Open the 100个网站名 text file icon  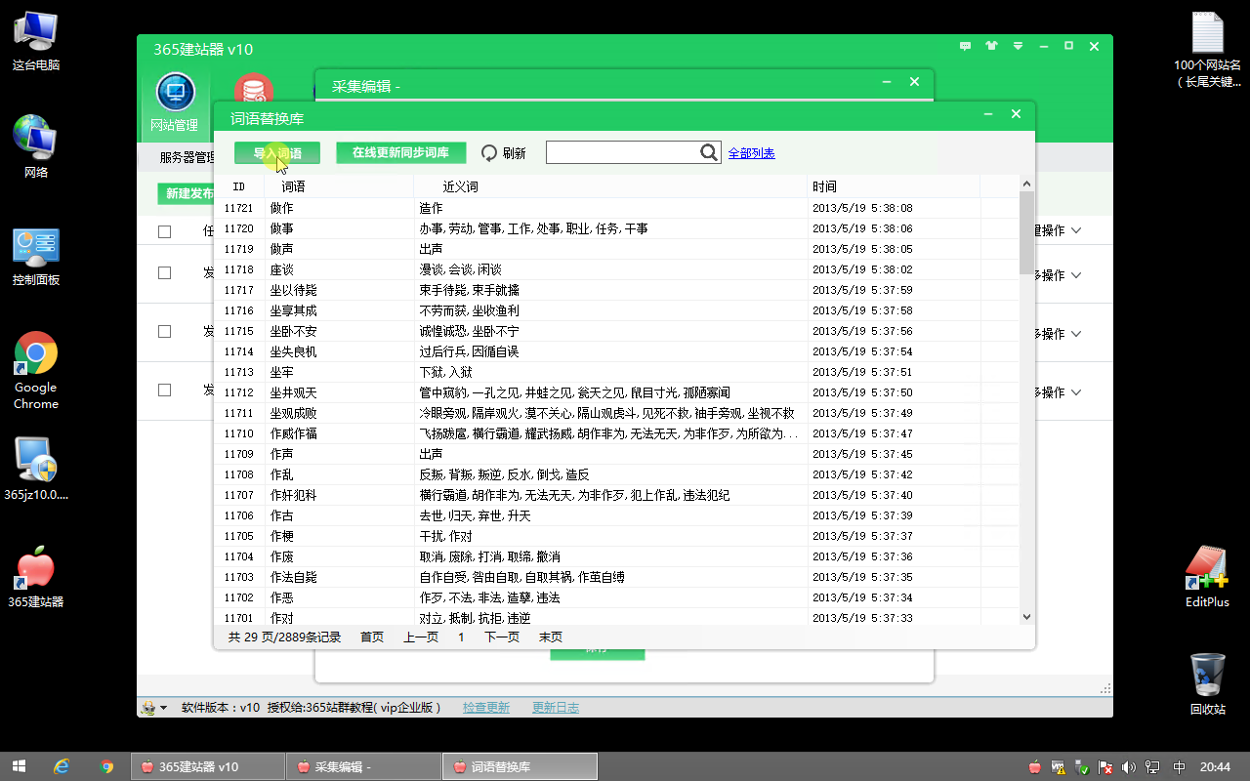[1208, 49]
